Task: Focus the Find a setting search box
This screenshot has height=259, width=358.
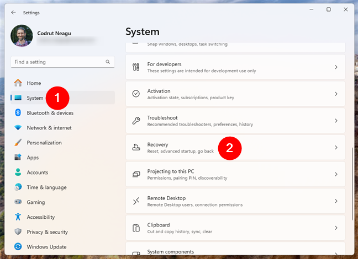Action: 62,62
